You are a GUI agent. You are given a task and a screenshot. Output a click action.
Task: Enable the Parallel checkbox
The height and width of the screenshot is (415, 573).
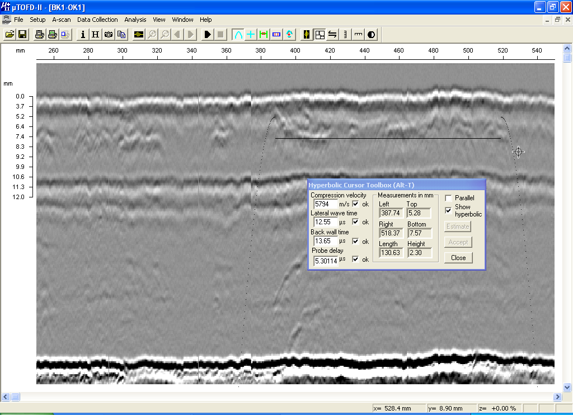coord(448,198)
